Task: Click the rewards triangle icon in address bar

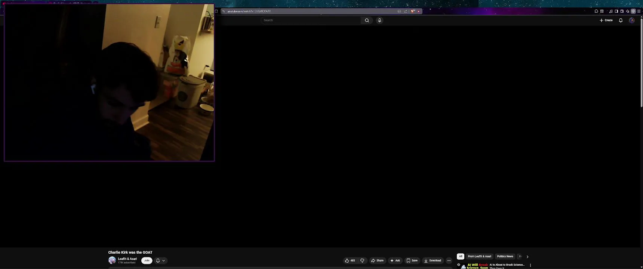Action: tap(419, 11)
